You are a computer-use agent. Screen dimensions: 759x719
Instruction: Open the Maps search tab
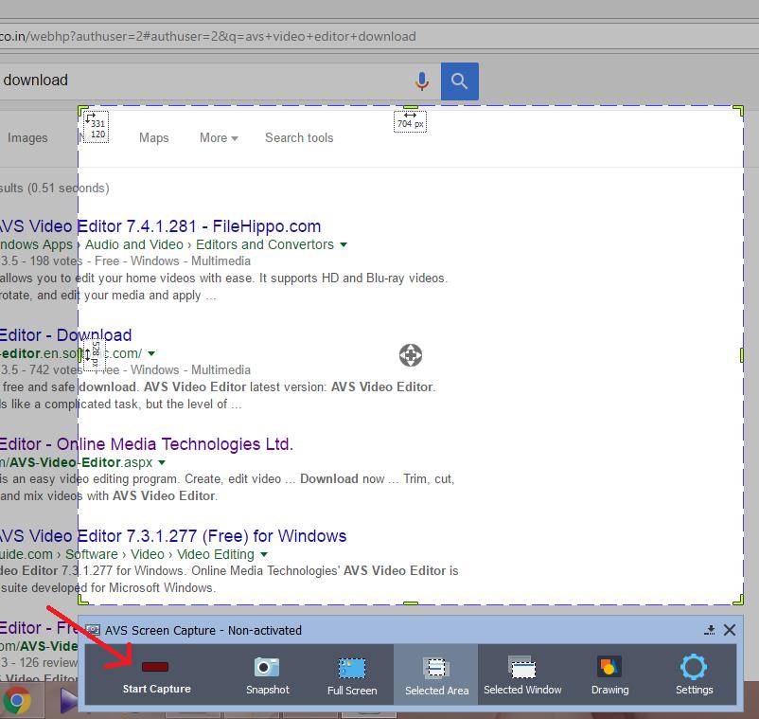point(154,137)
